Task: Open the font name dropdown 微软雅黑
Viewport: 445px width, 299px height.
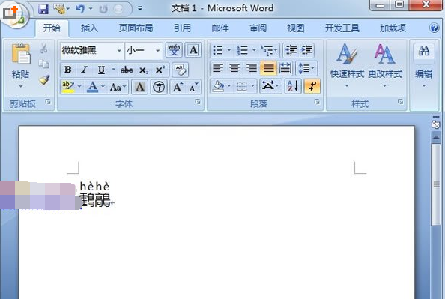Action: (x=91, y=51)
